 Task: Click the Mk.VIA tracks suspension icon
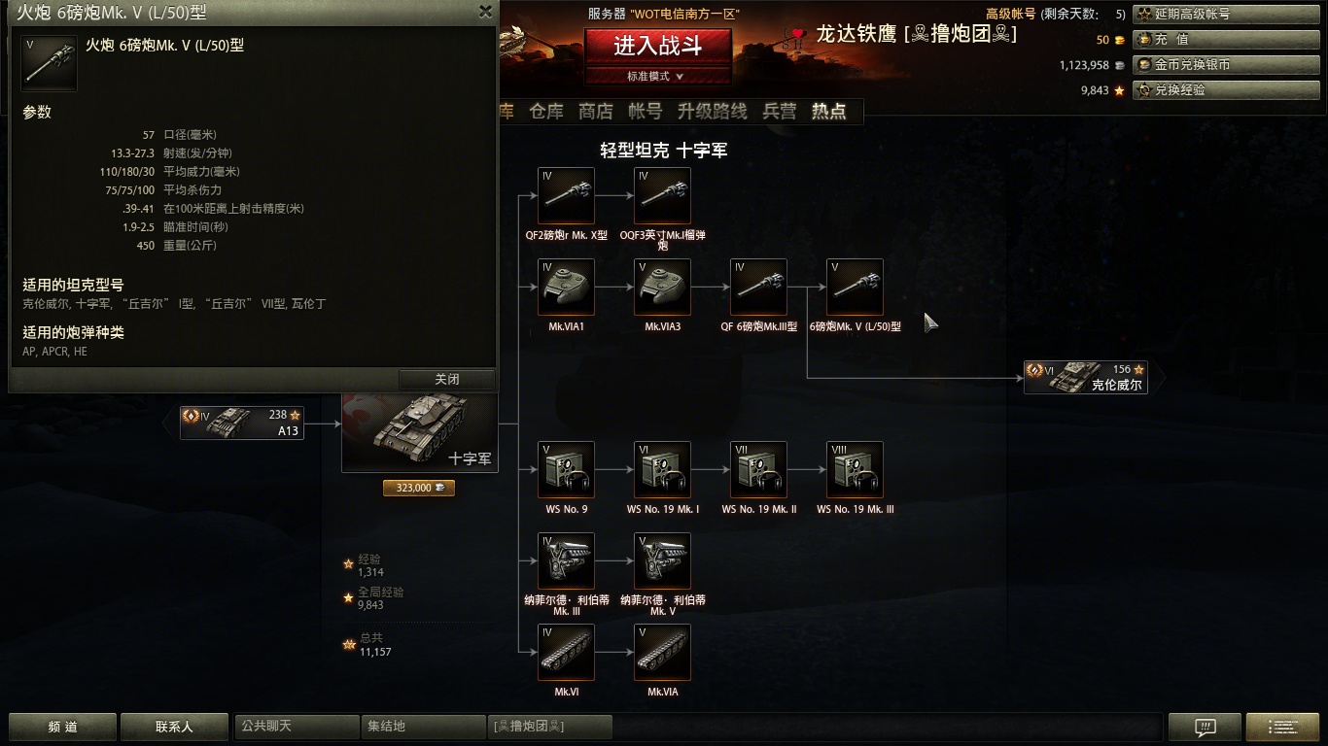tap(662, 652)
